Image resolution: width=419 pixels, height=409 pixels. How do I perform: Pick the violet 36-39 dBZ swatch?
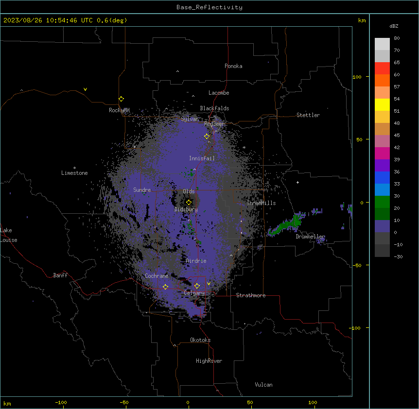pos(382,166)
